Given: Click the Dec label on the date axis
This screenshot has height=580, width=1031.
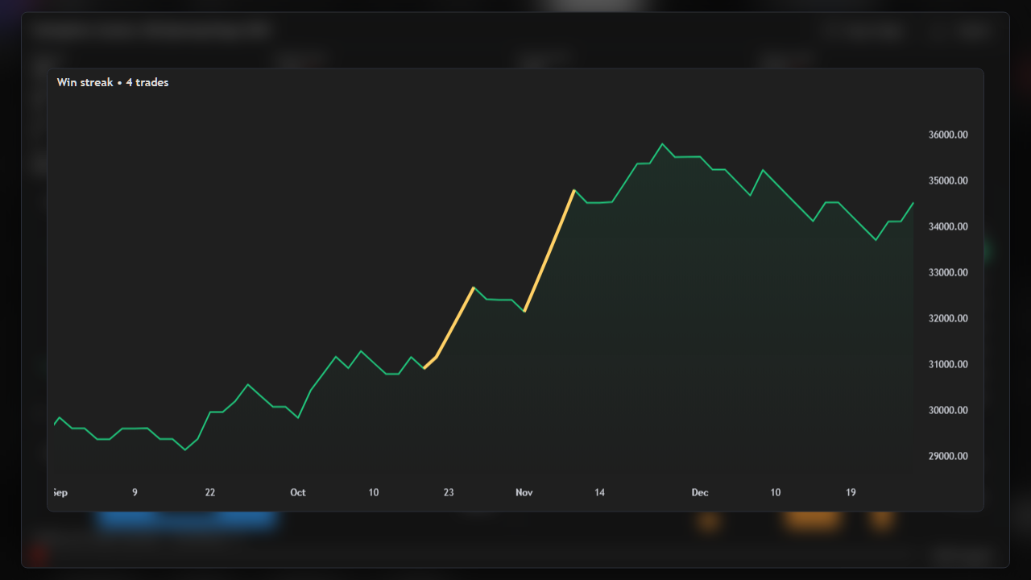Looking at the screenshot, I should [x=700, y=492].
